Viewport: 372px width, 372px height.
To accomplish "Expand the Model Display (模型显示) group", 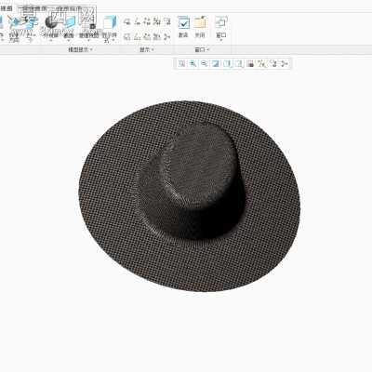I will click(81, 49).
